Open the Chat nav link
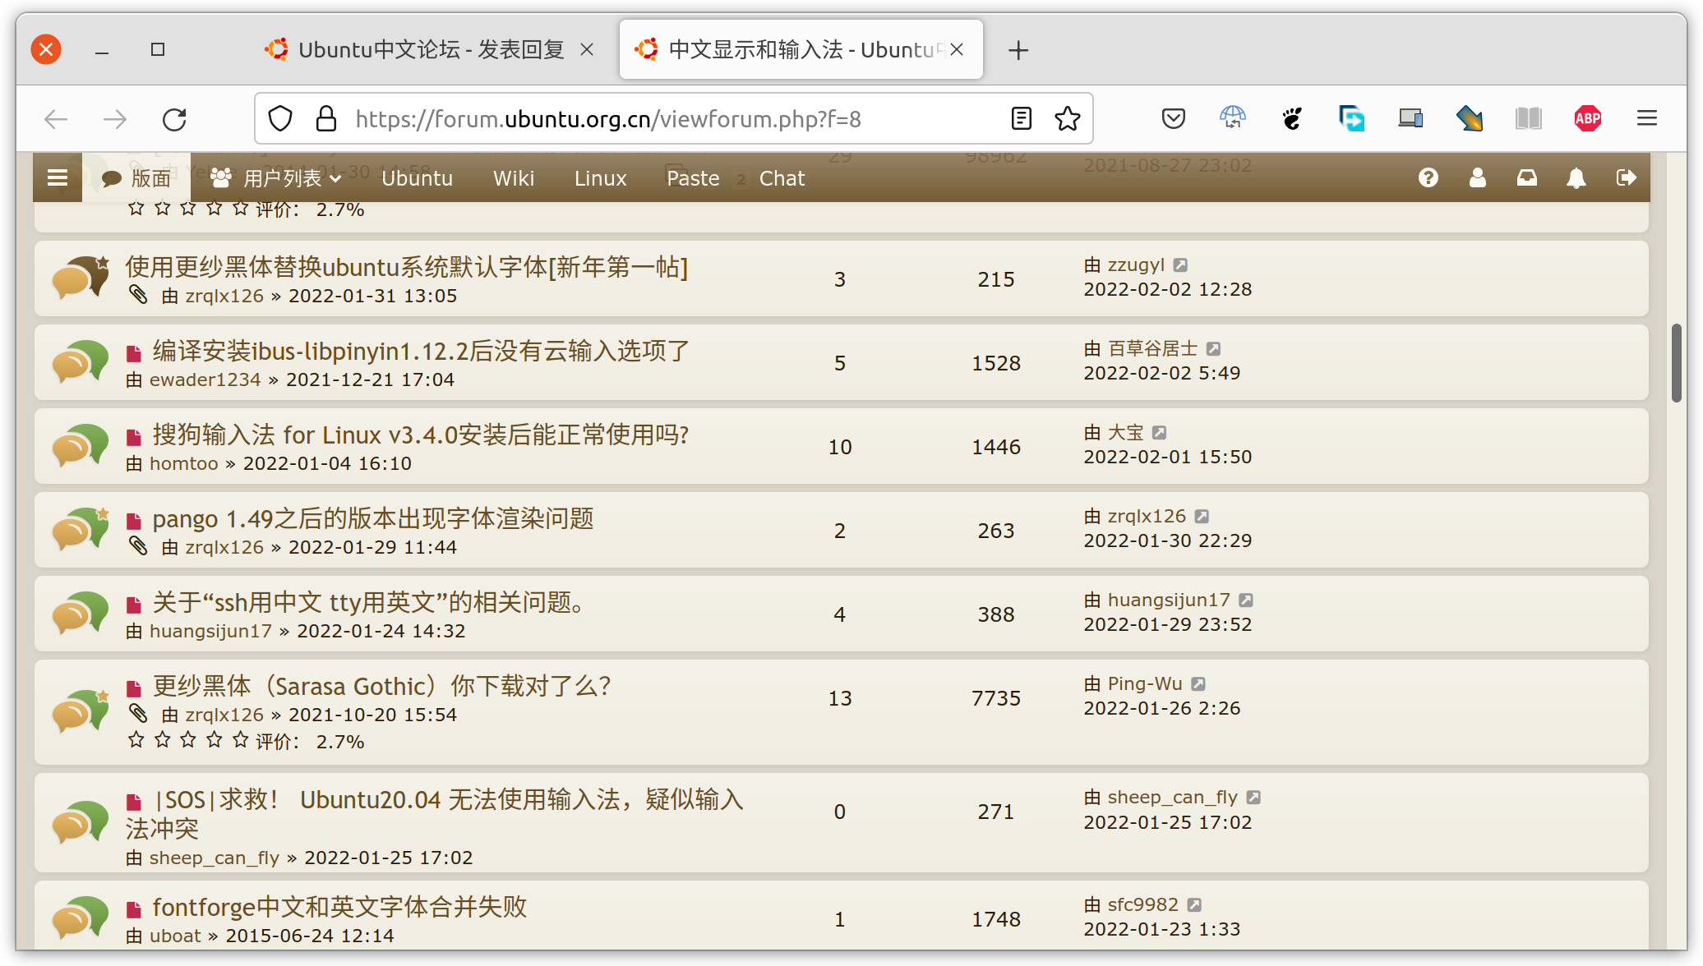Viewport: 1703px width, 966px height. click(x=782, y=178)
